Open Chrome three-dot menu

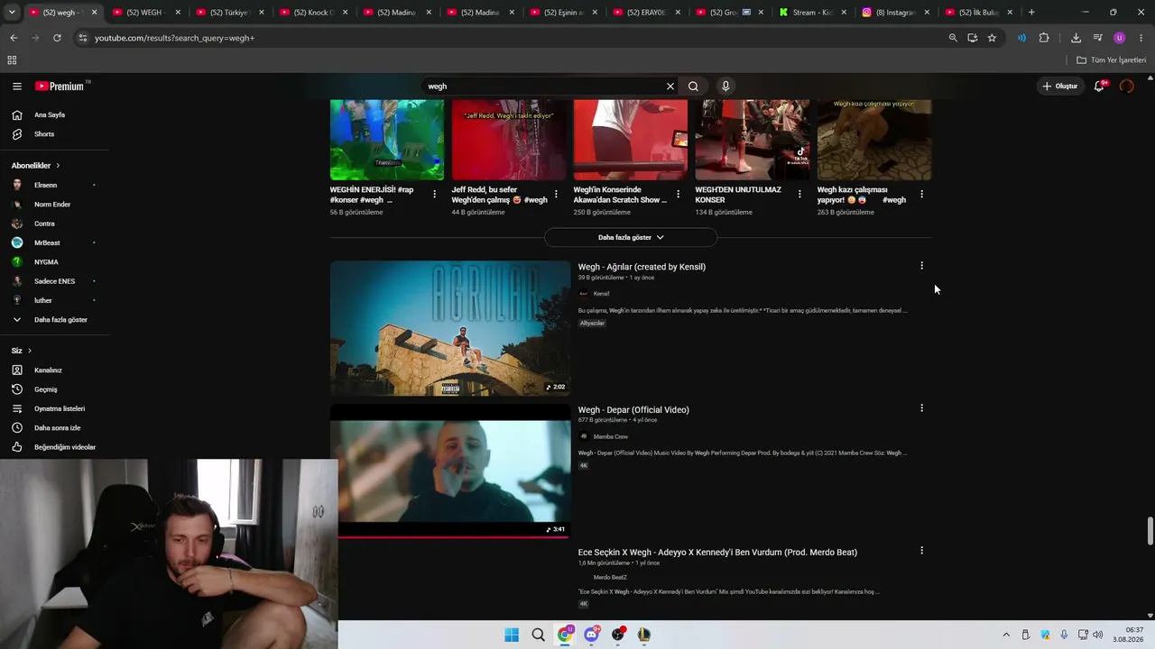[x=1141, y=38]
